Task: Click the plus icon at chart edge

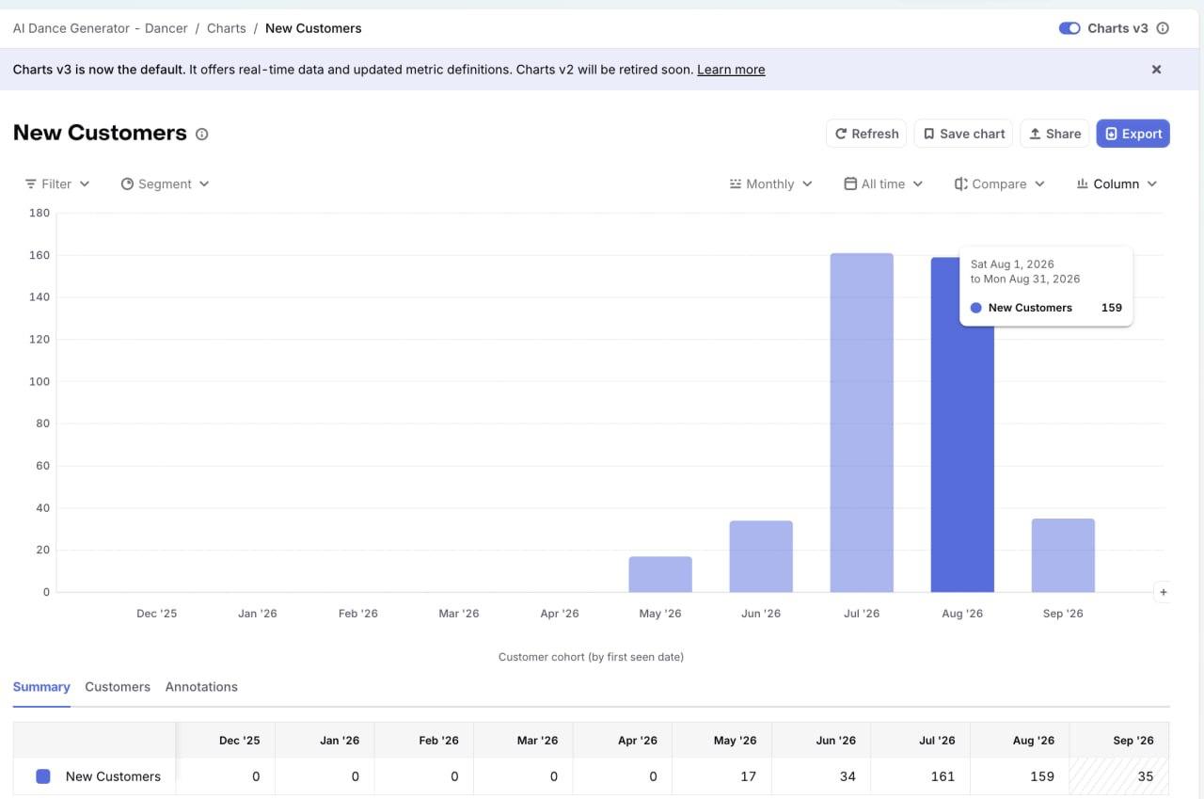Action: (x=1164, y=592)
